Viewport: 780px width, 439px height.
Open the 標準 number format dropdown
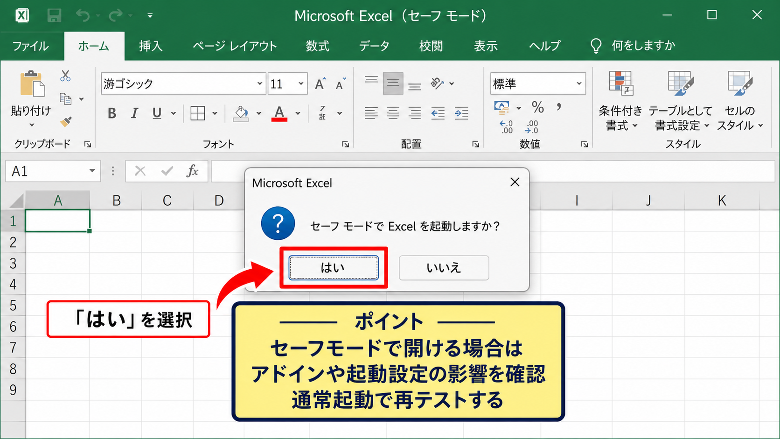pyautogui.click(x=578, y=84)
